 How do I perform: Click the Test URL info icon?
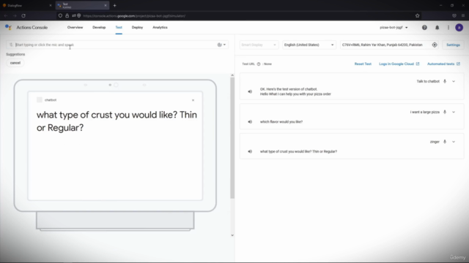(259, 64)
